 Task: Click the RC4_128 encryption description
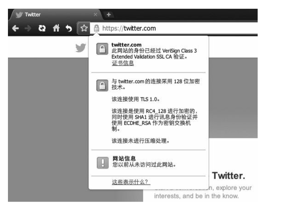155,120
